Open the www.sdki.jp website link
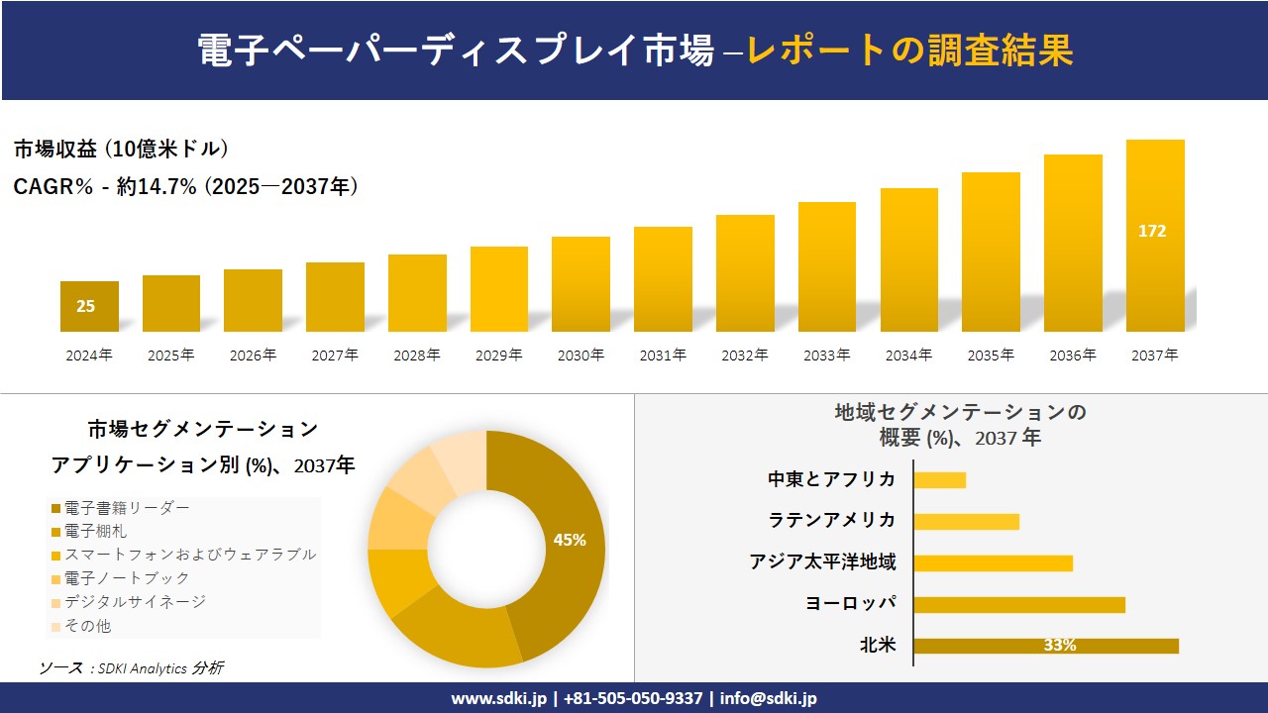Image resolution: width=1268 pixels, height=713 pixels. coord(499,698)
